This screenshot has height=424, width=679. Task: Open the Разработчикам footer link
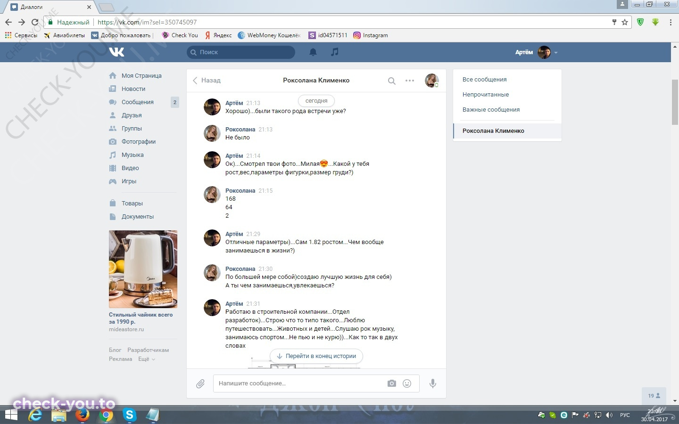pyautogui.click(x=148, y=350)
